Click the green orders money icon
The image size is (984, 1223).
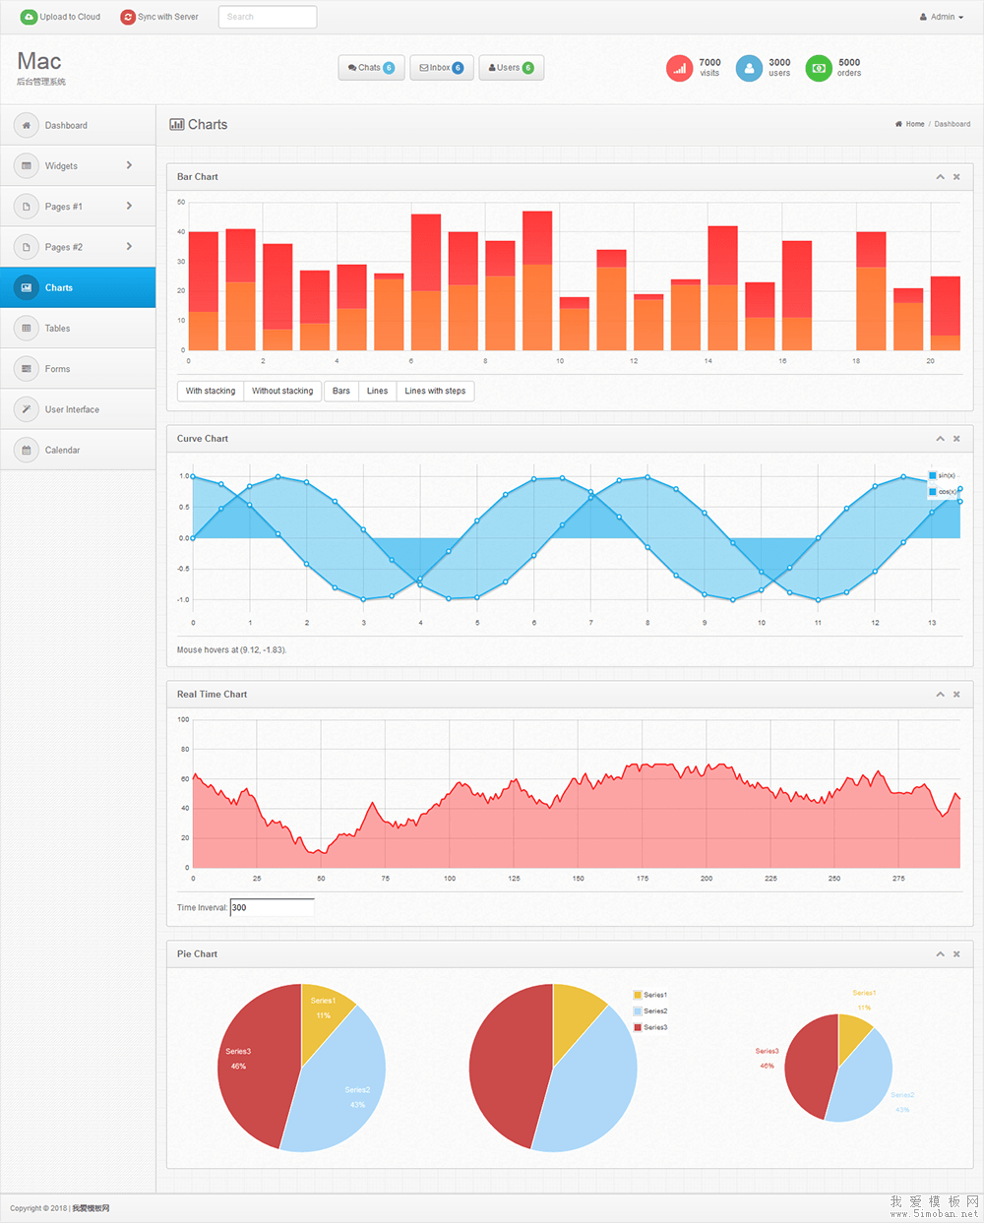click(x=819, y=68)
